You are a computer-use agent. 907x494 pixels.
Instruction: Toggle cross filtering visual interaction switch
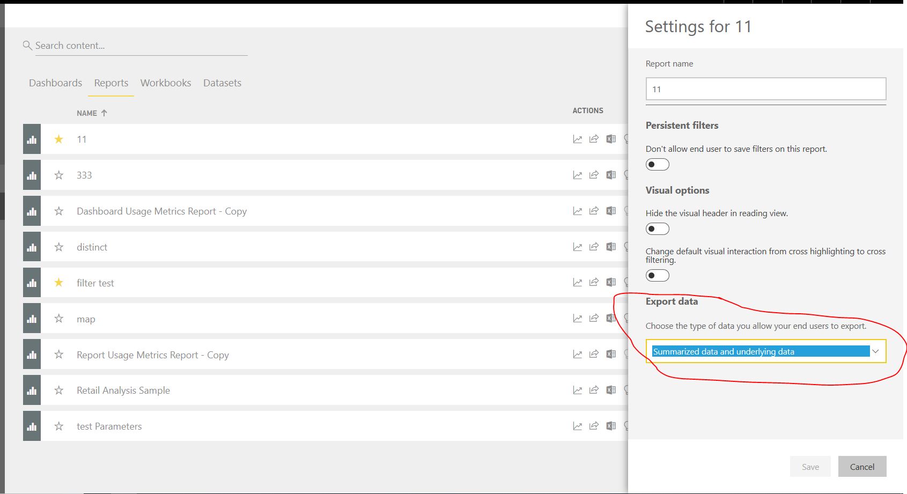pos(658,276)
